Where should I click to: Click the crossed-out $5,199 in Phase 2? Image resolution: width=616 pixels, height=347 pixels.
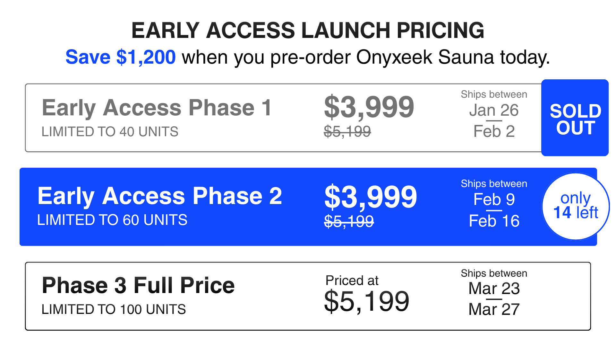349,221
